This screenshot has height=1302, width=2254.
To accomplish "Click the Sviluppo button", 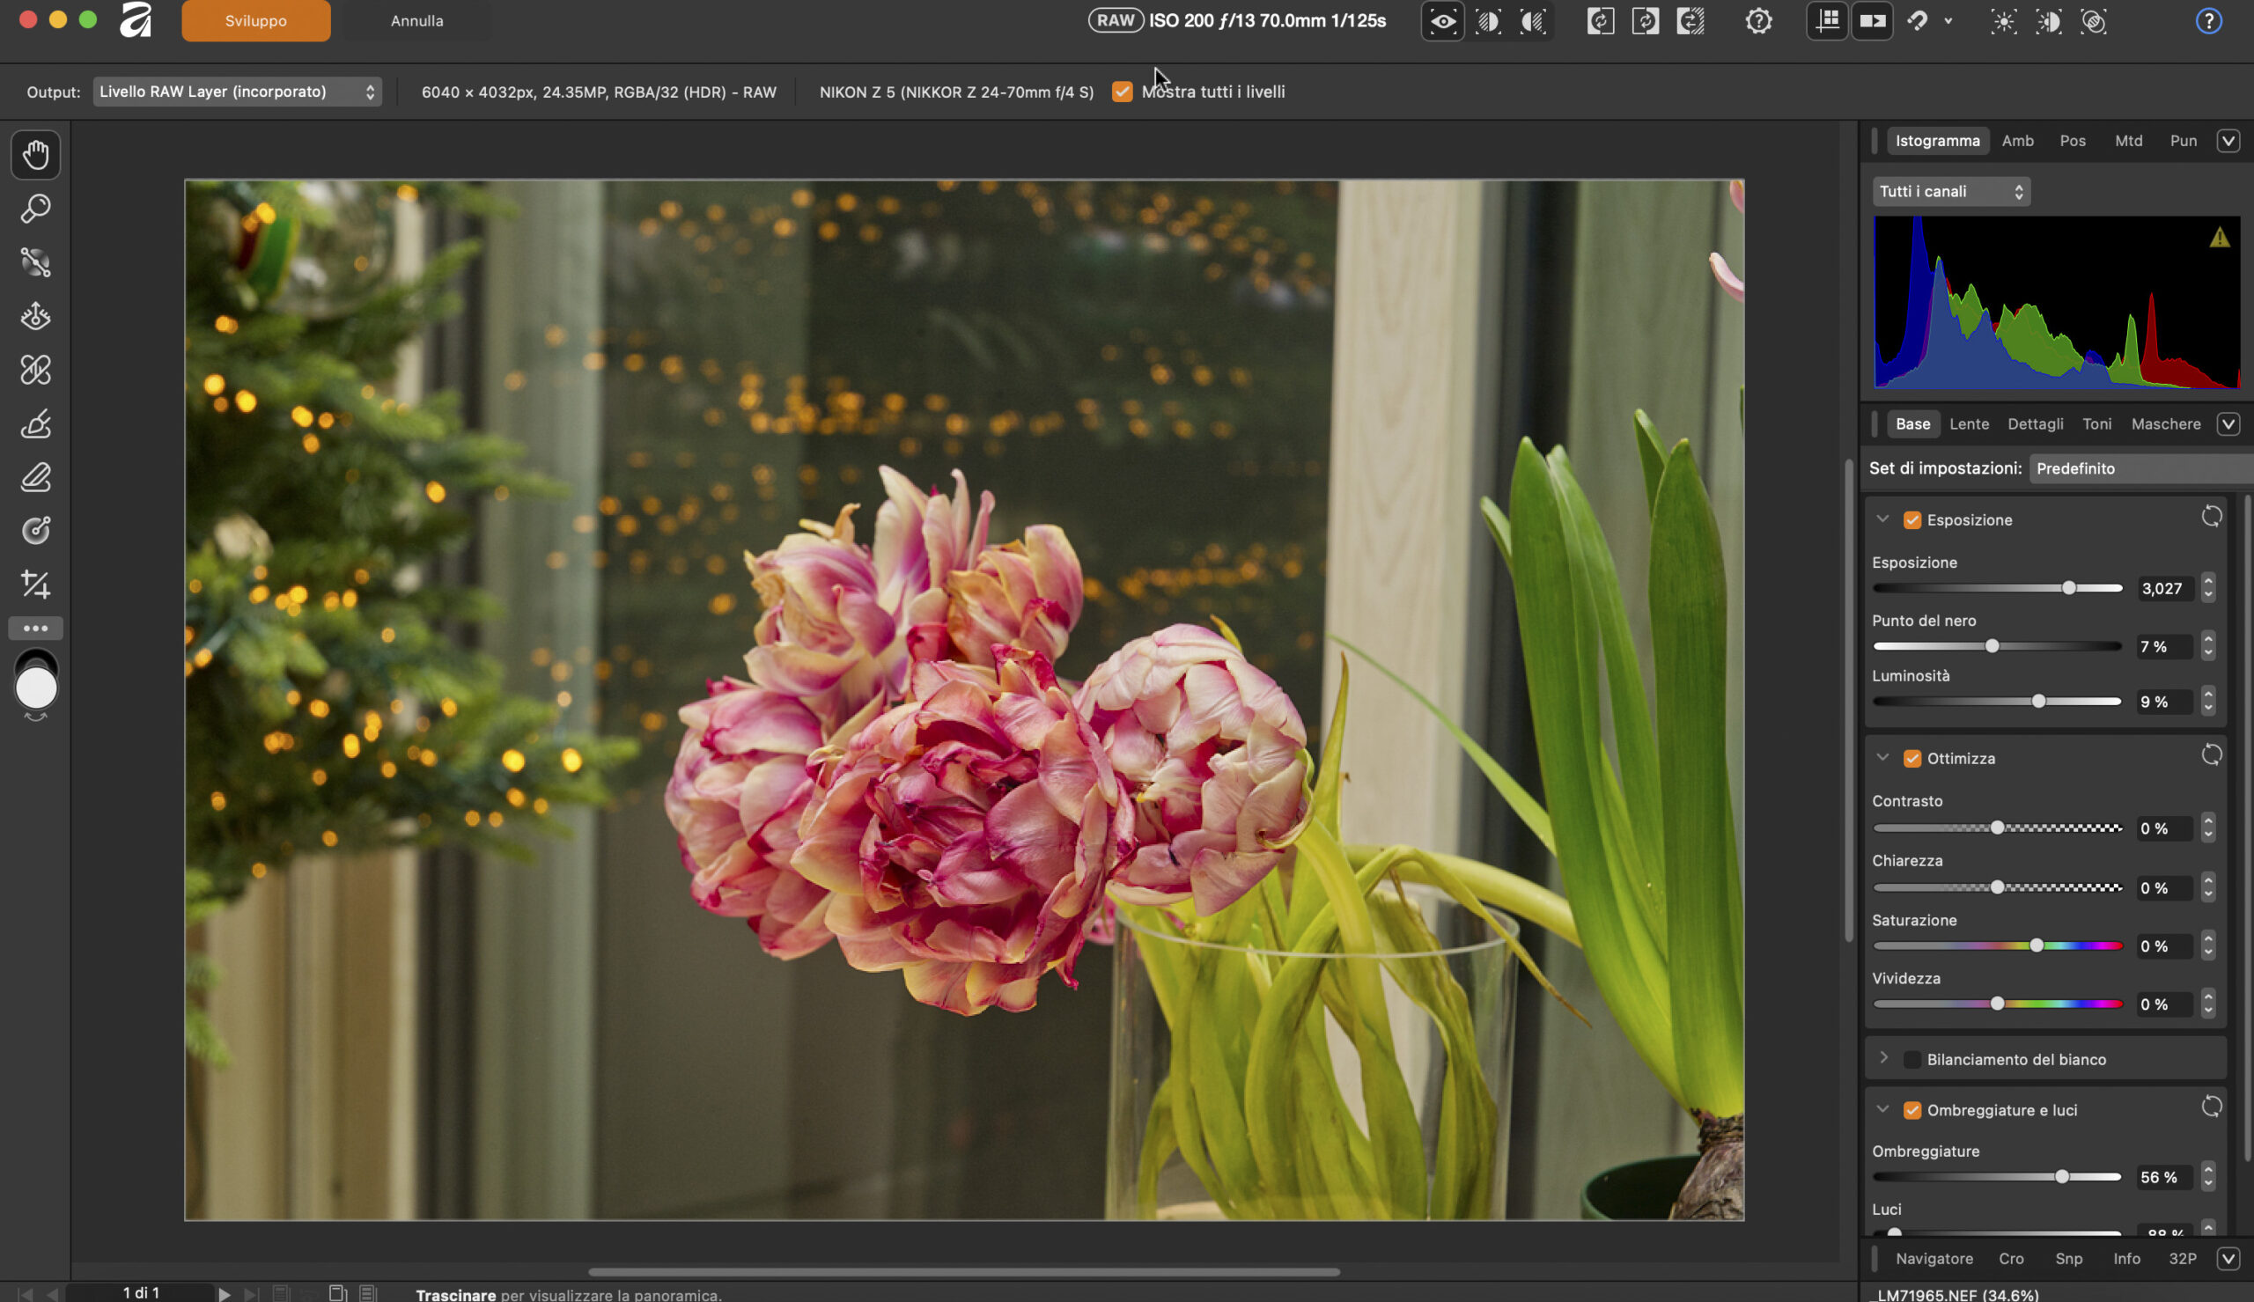I will [x=255, y=20].
